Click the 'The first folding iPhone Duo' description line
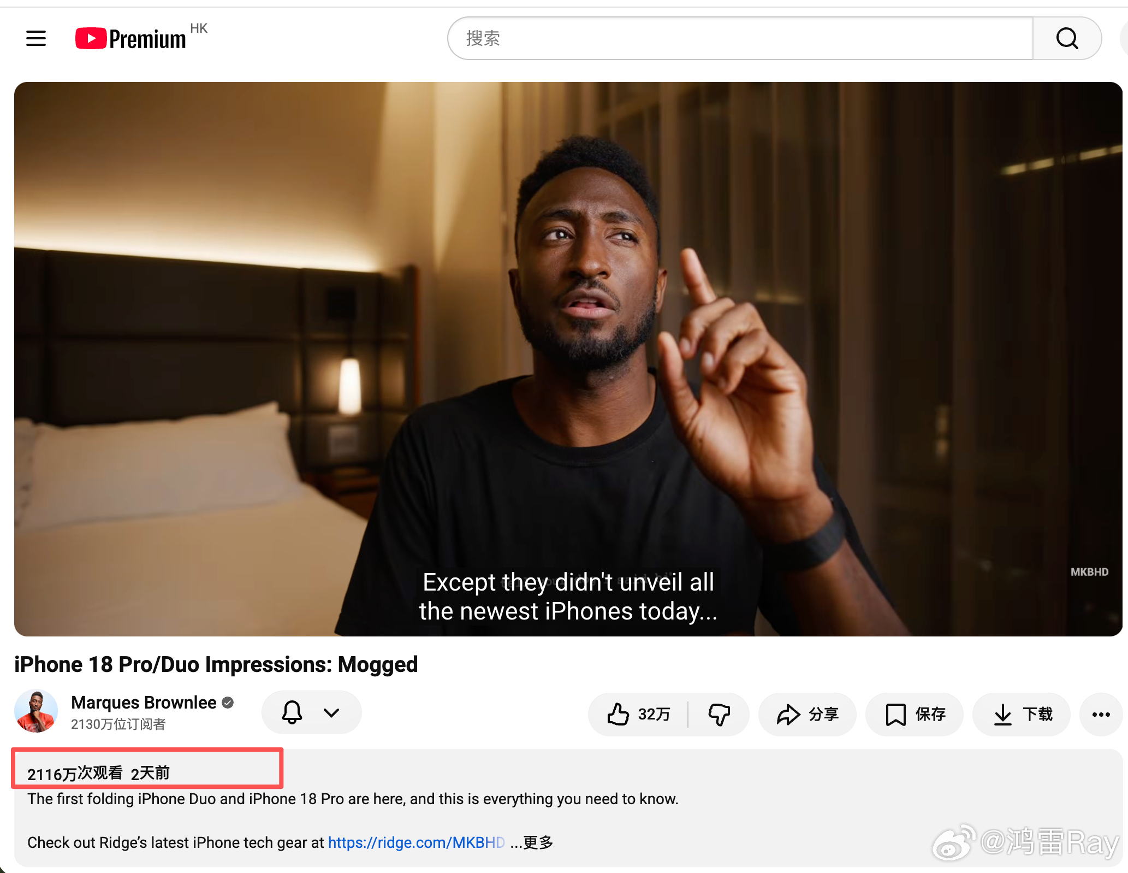Viewport: 1128px width, 873px height. pos(353,799)
